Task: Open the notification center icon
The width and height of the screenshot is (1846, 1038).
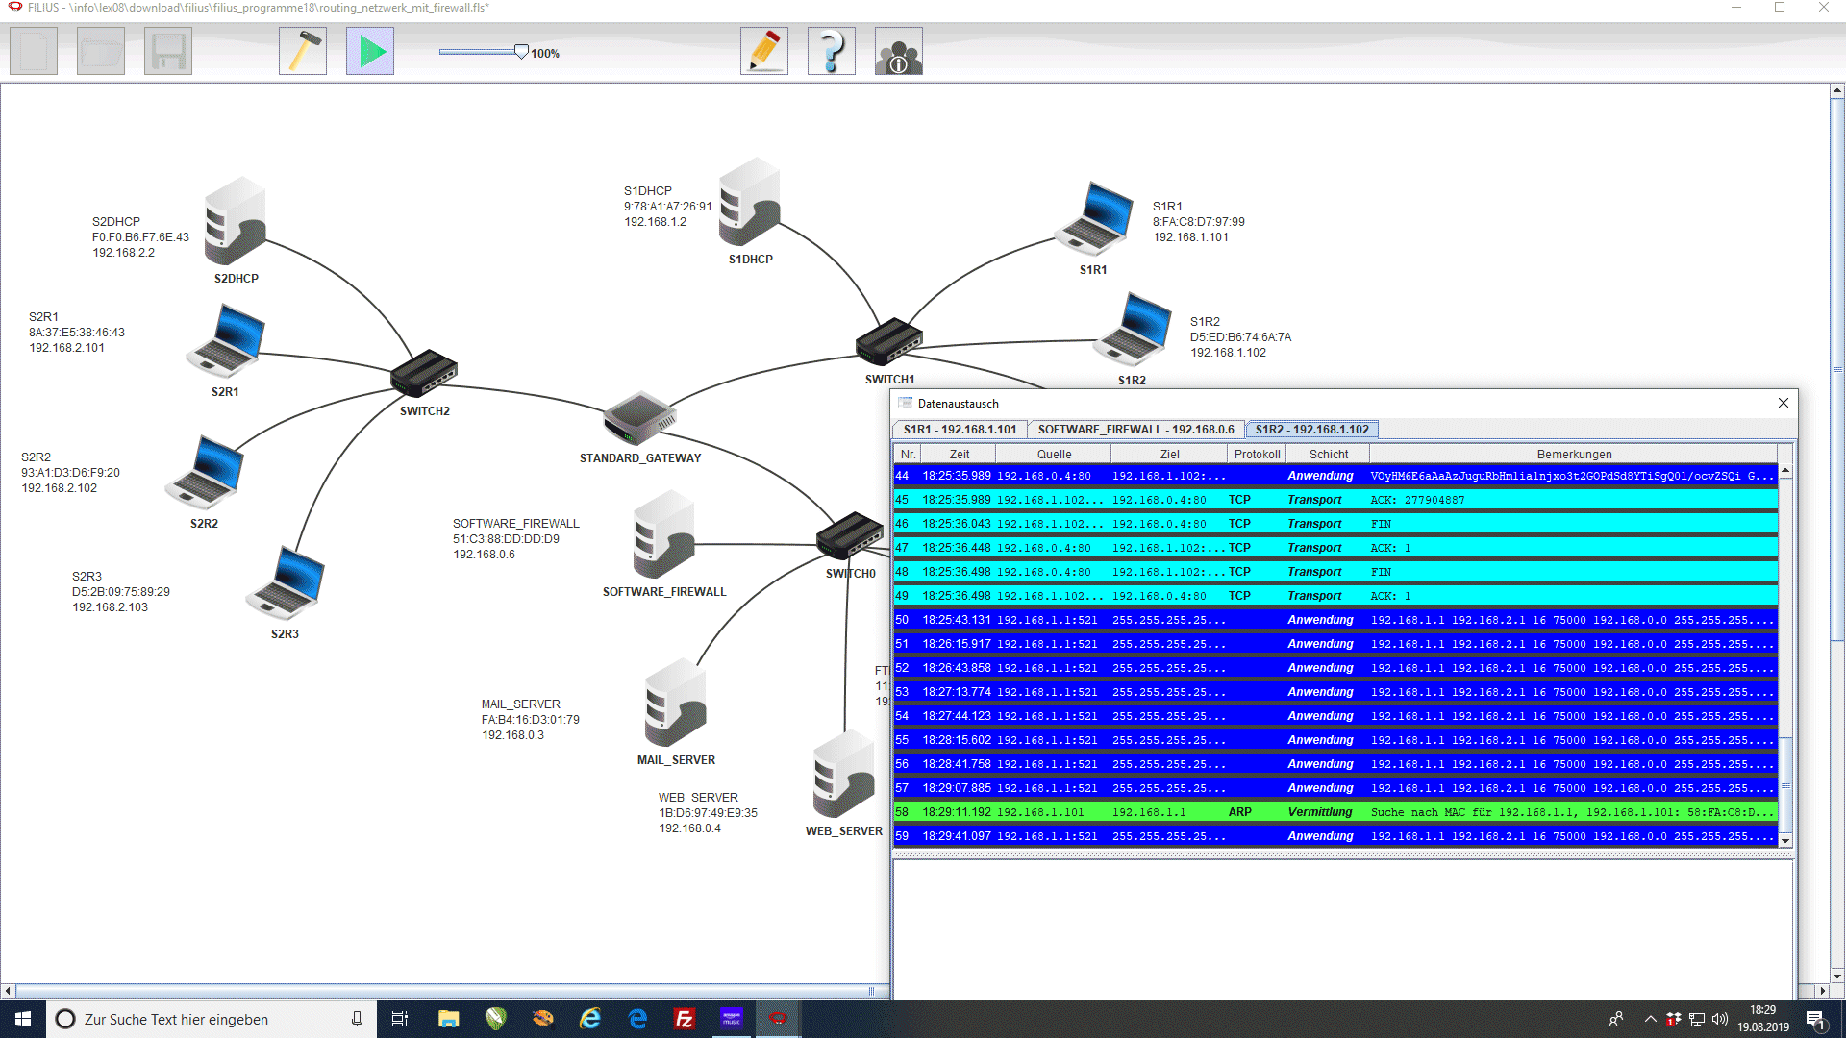Action: coord(1815,1019)
